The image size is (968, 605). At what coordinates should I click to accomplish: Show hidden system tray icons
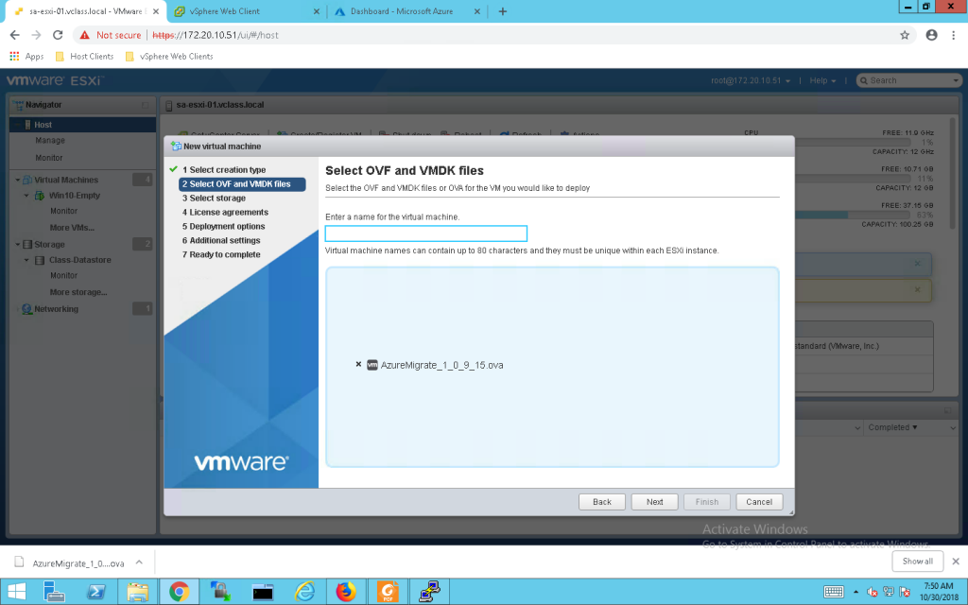pos(856,592)
